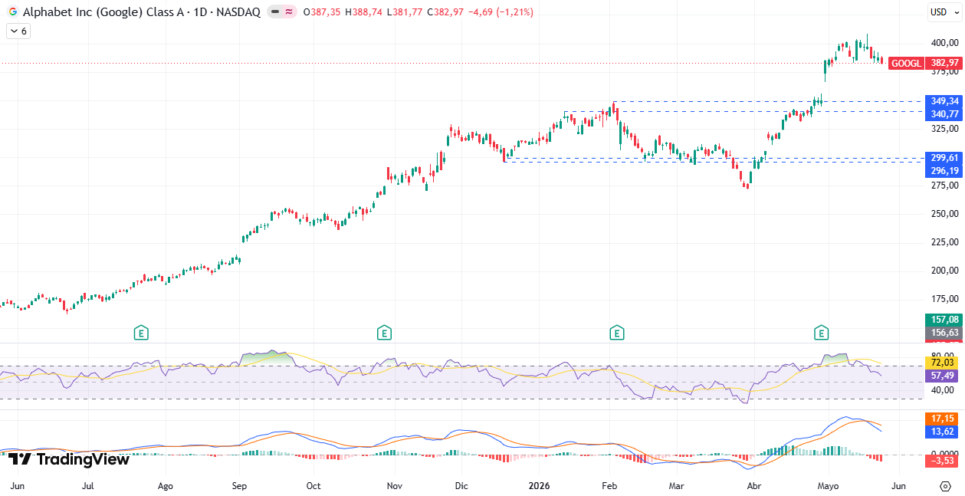Open the earnings marker between Jul and Ago
The width and height of the screenshot is (965, 496).
pos(140,333)
